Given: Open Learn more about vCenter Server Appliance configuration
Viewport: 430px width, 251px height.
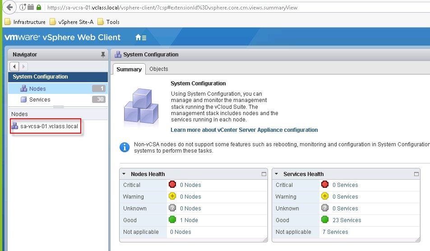Looking at the screenshot, I should click(244, 130).
